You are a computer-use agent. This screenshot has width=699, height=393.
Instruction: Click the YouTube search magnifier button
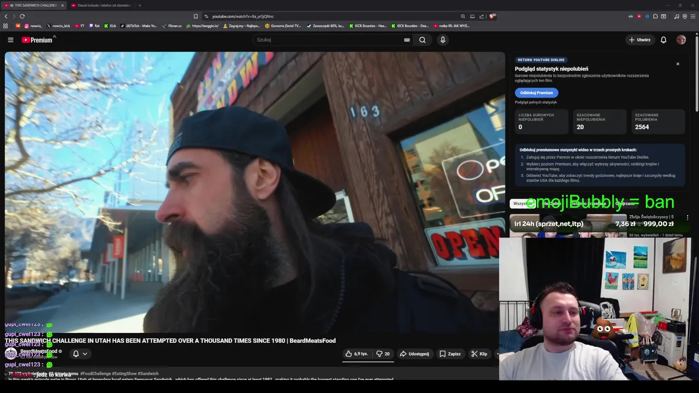tap(422, 40)
